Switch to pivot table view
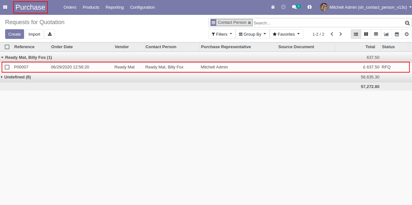Viewport: 412px width, 205px height. click(376, 34)
